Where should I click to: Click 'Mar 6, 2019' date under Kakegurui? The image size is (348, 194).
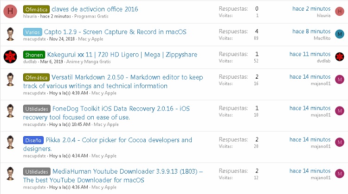[x=52, y=62]
